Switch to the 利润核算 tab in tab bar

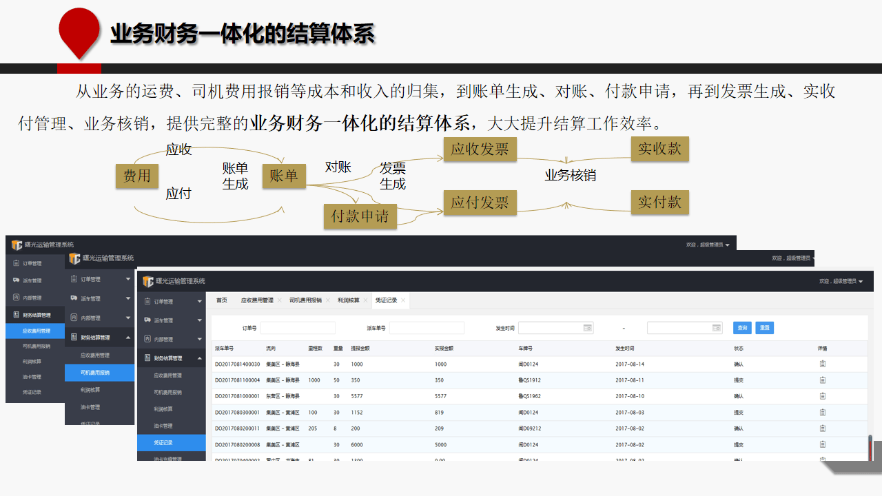pyautogui.click(x=348, y=300)
